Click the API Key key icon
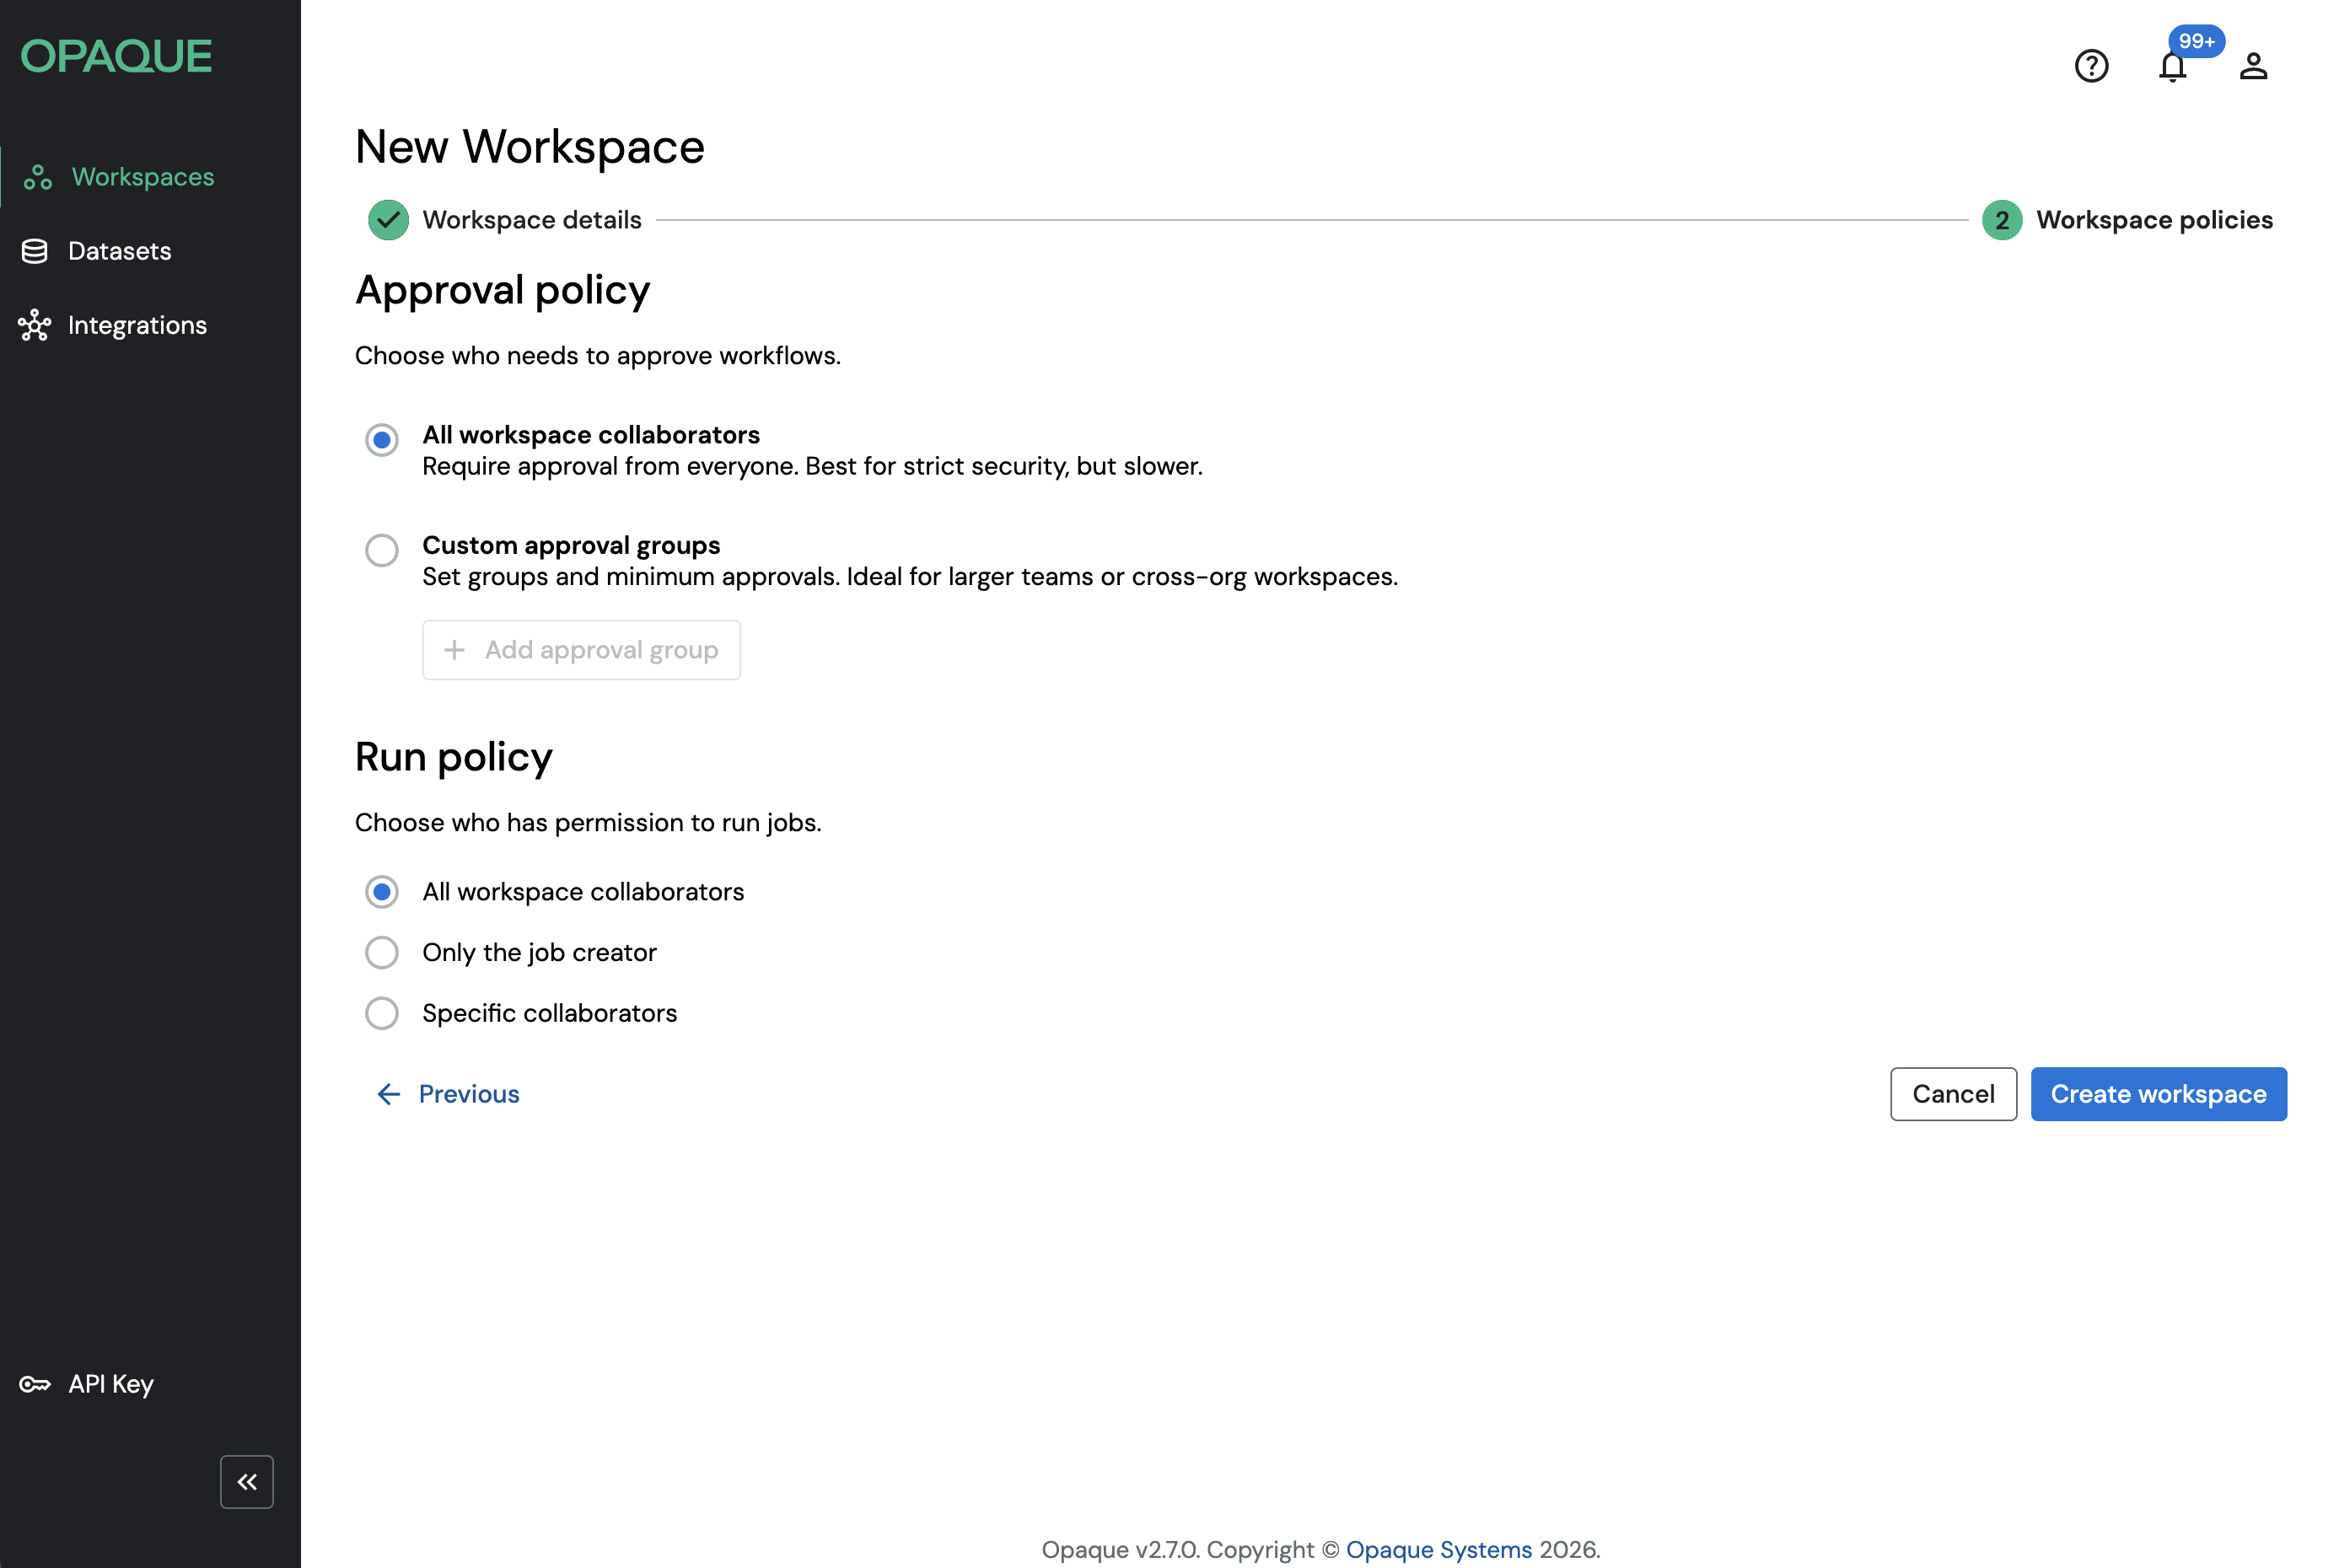The image size is (2339, 1568). (x=35, y=1384)
